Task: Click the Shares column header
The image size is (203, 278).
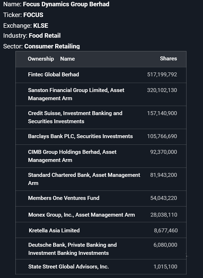Action: 168,59
